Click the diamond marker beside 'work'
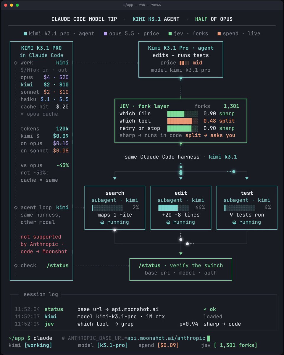The width and height of the screenshot is (284, 355). 16,63
